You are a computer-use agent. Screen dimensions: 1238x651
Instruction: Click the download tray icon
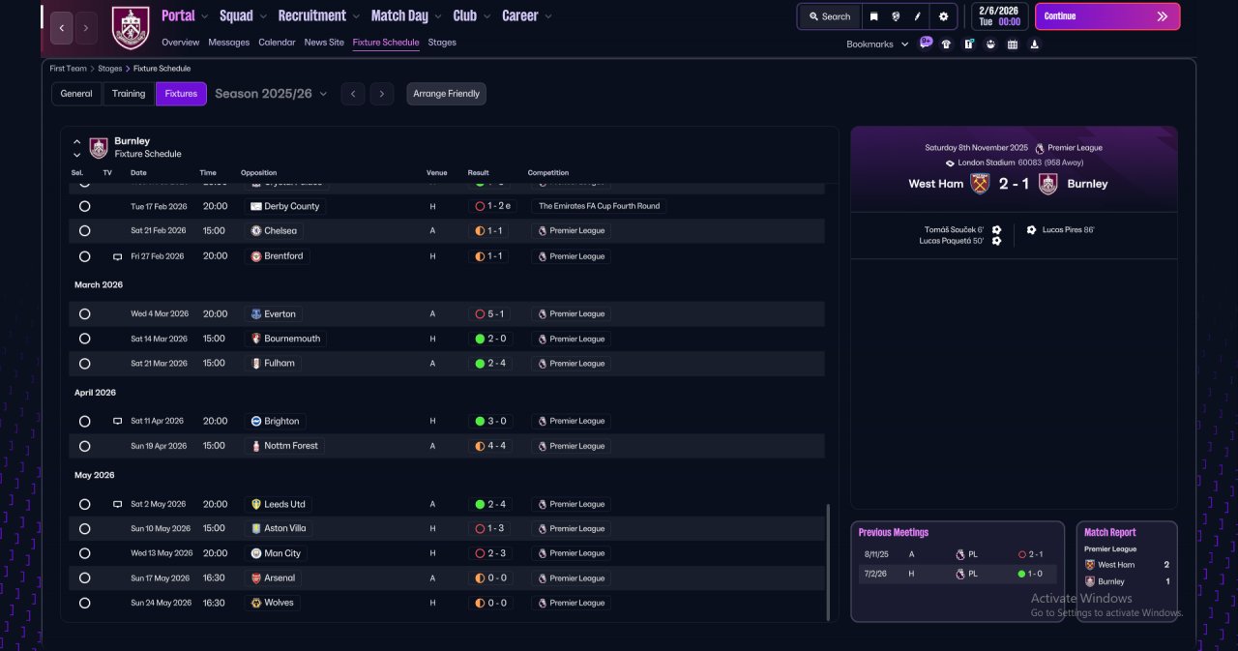1034,44
